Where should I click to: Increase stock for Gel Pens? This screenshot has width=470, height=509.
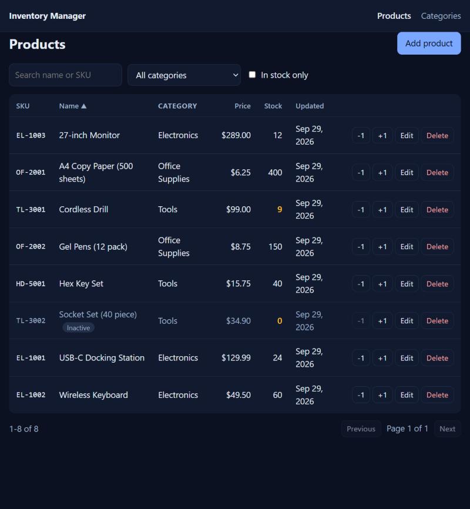click(x=382, y=247)
